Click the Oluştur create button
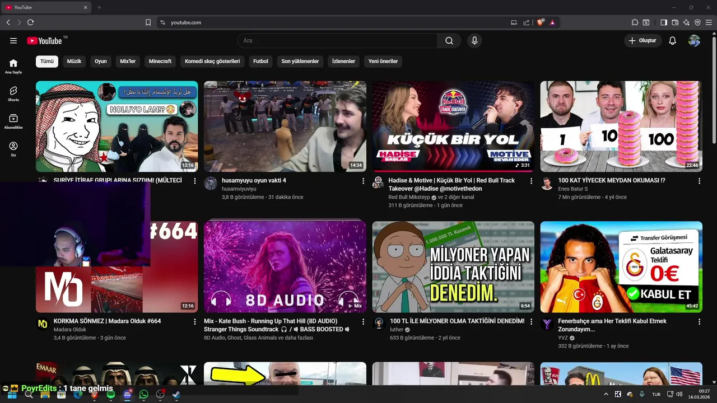Viewport: 717px width, 403px height. [642, 41]
